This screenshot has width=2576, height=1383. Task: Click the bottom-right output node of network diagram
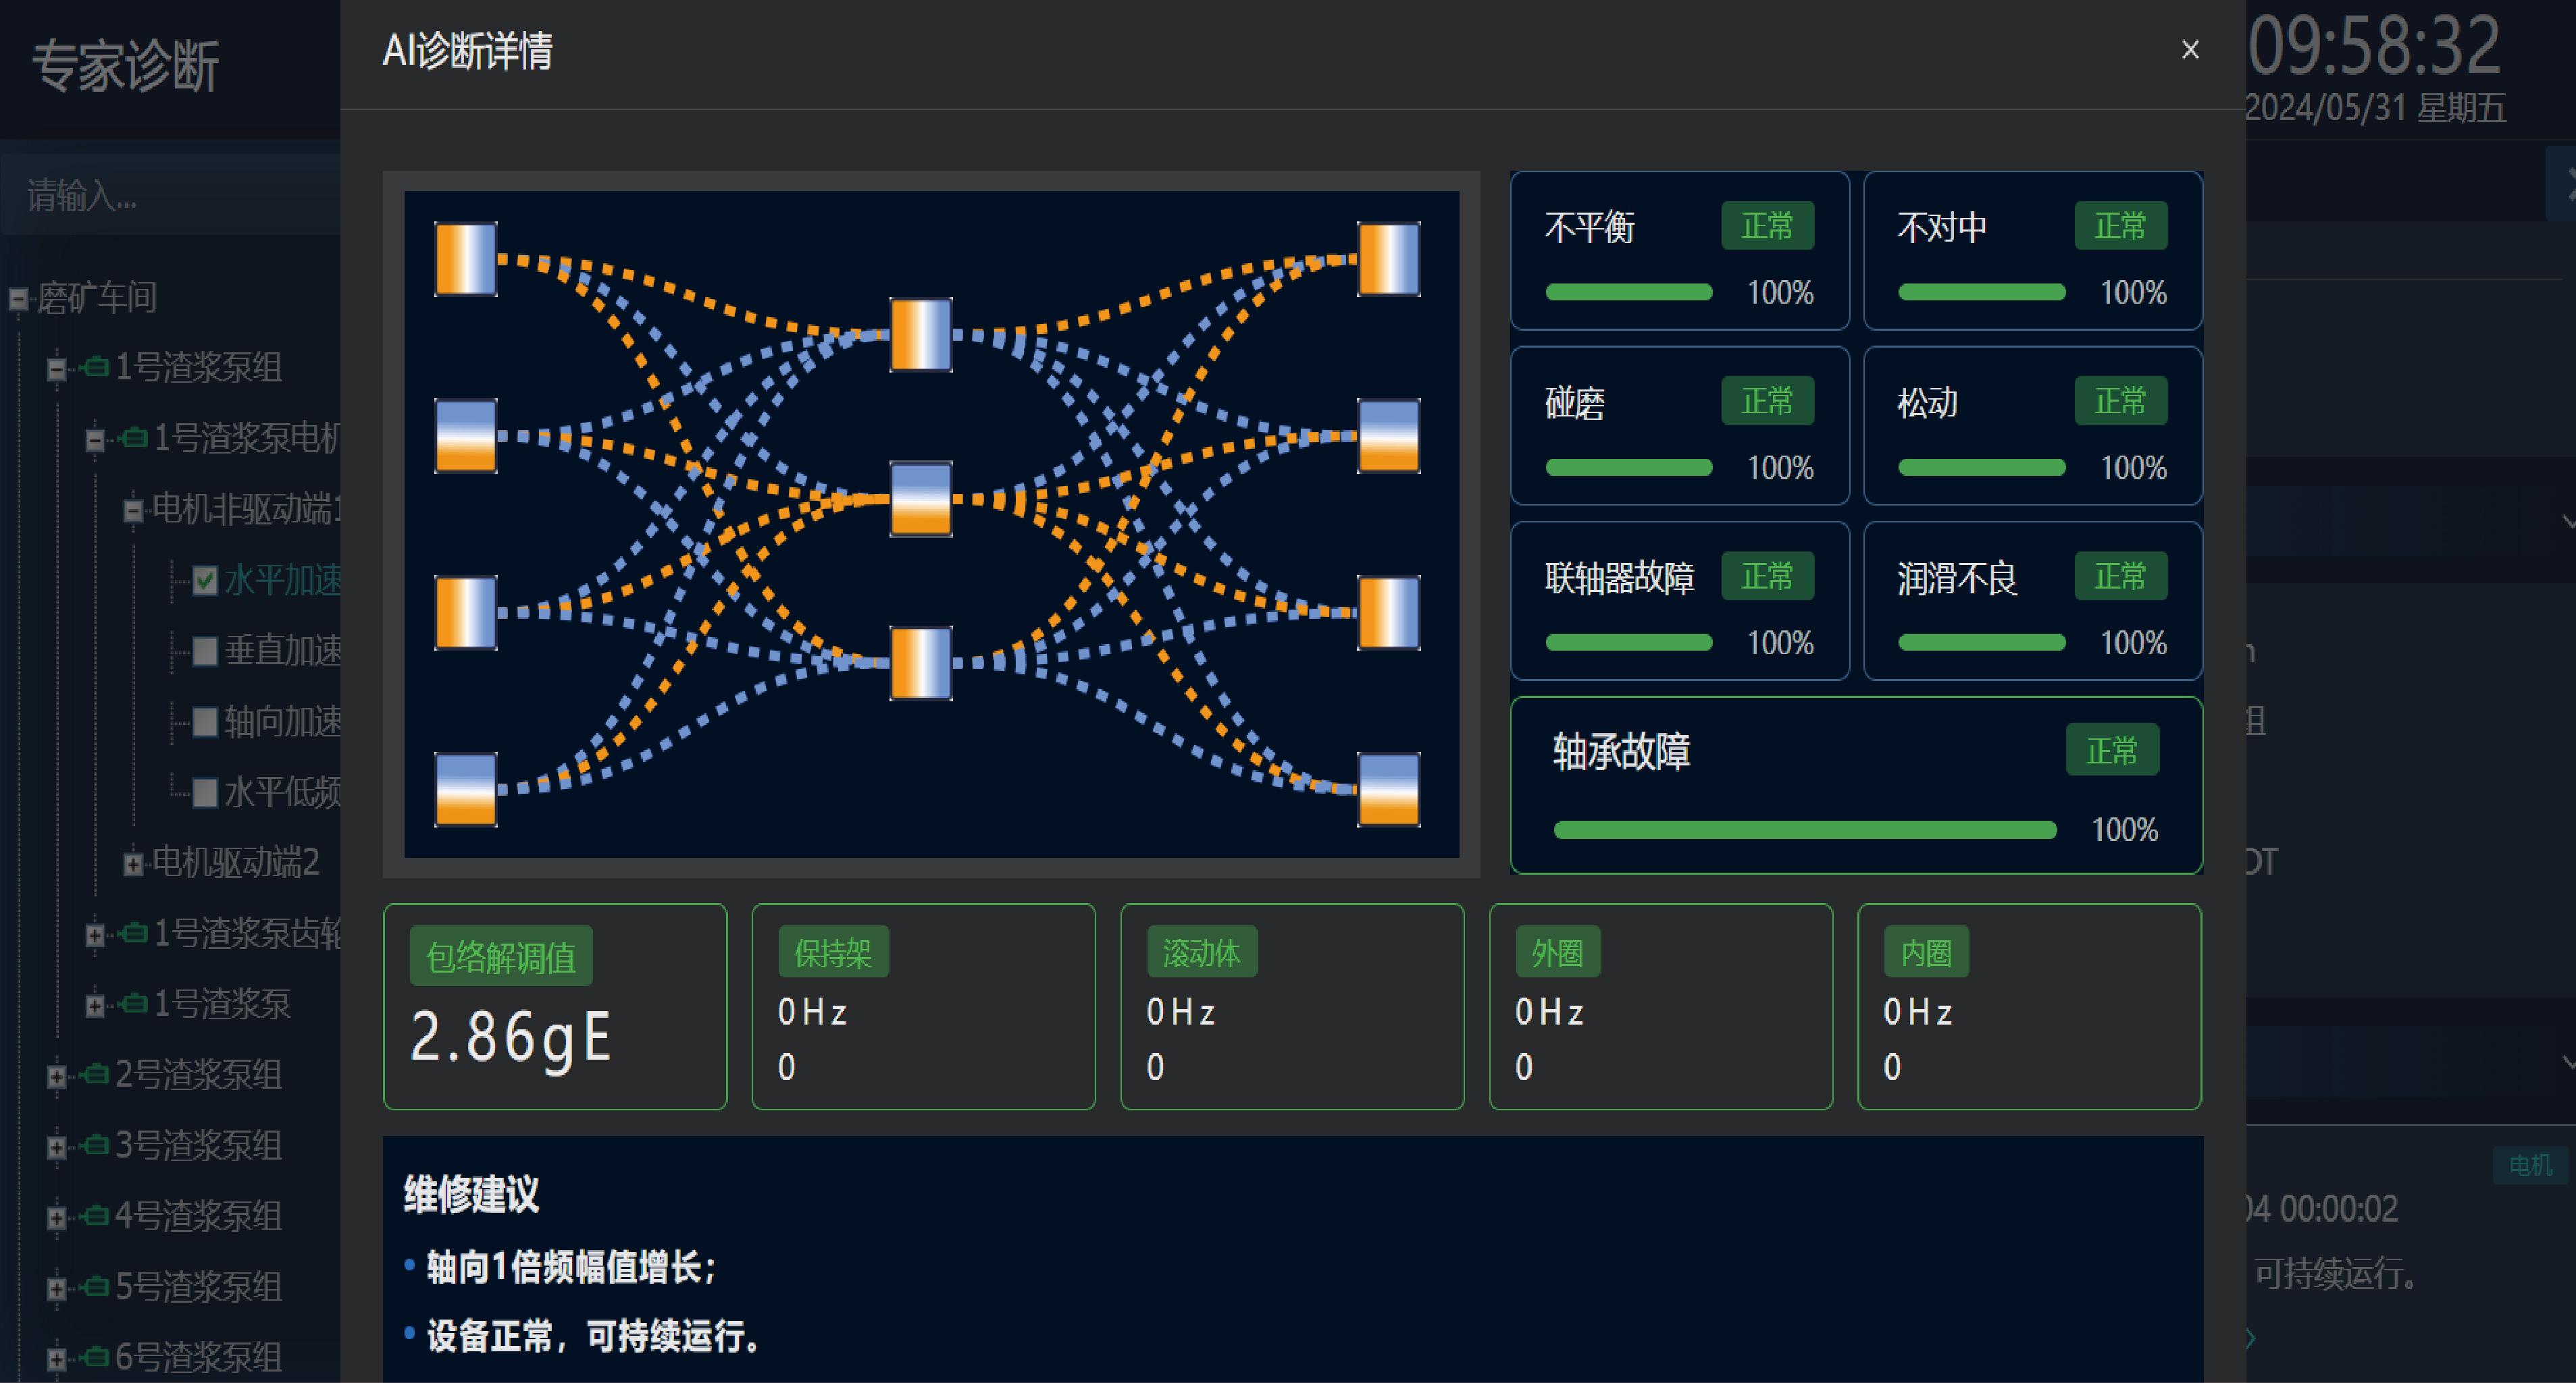pos(1389,790)
